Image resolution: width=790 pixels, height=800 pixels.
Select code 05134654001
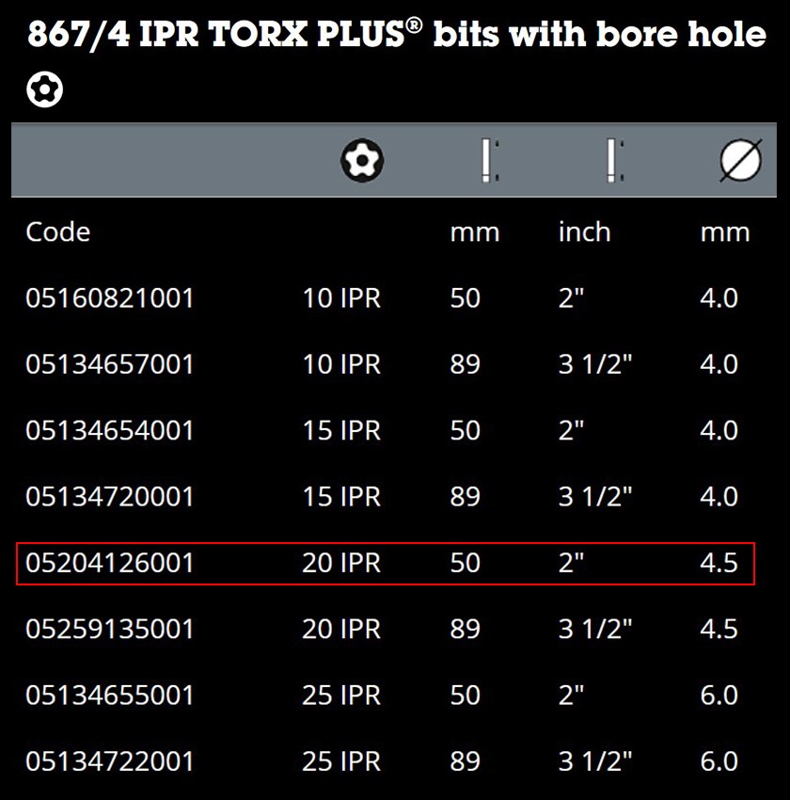pos(110,431)
